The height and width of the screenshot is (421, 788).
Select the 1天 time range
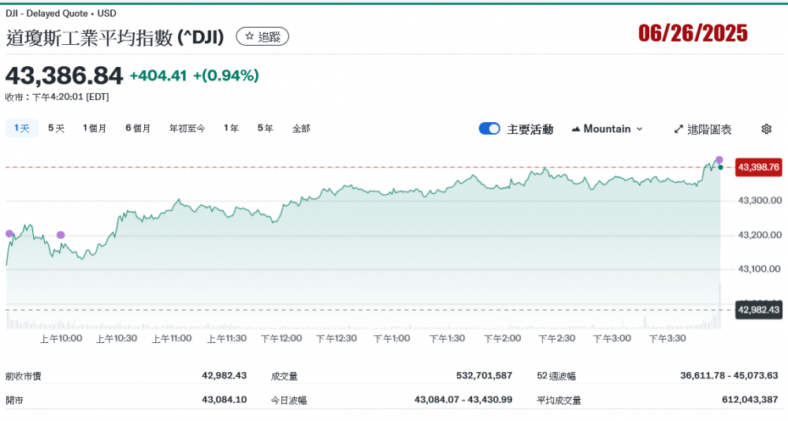[21, 129]
